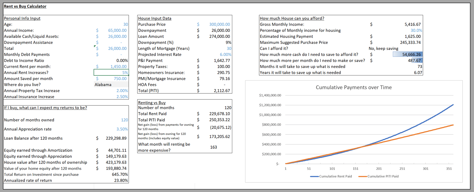Image resolution: width=474 pixels, height=192 pixels.
Task: Select the Age value cell
Action: [111, 24]
